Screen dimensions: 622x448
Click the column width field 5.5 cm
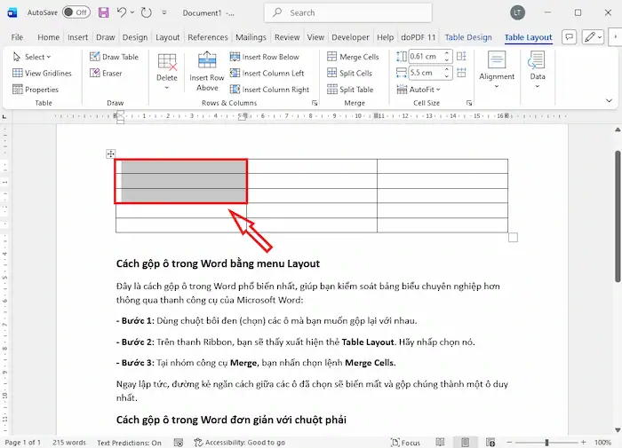pyautogui.click(x=426, y=73)
